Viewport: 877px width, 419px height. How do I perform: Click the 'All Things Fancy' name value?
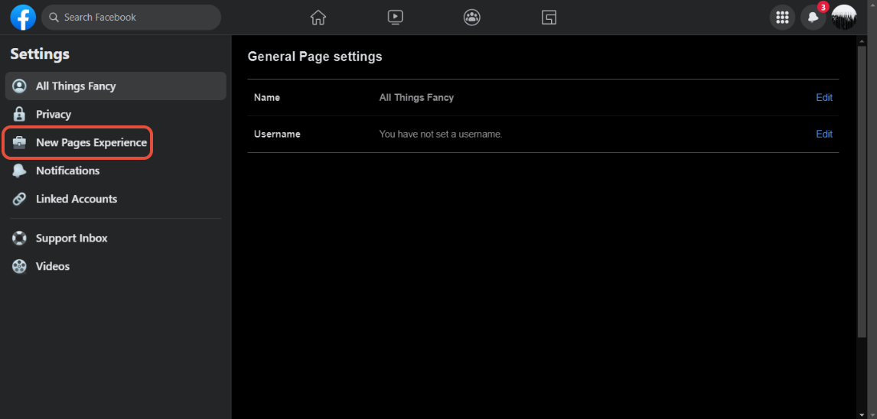pos(416,97)
